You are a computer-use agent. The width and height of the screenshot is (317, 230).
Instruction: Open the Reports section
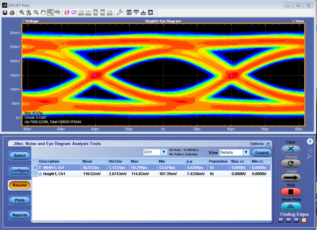coord(20,215)
